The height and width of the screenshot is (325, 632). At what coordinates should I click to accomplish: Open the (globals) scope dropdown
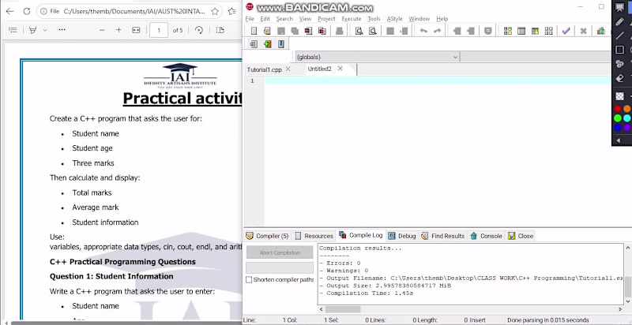pyautogui.click(x=378, y=57)
